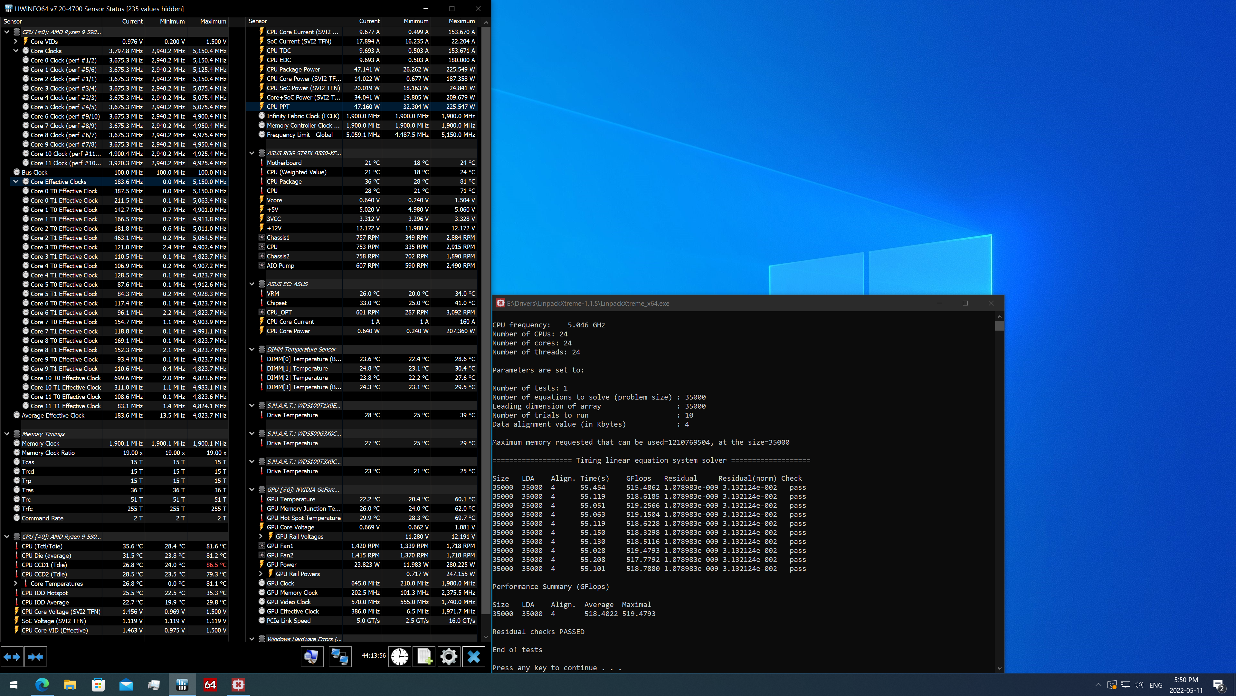Click the right pane Maximum column header

pos(454,21)
